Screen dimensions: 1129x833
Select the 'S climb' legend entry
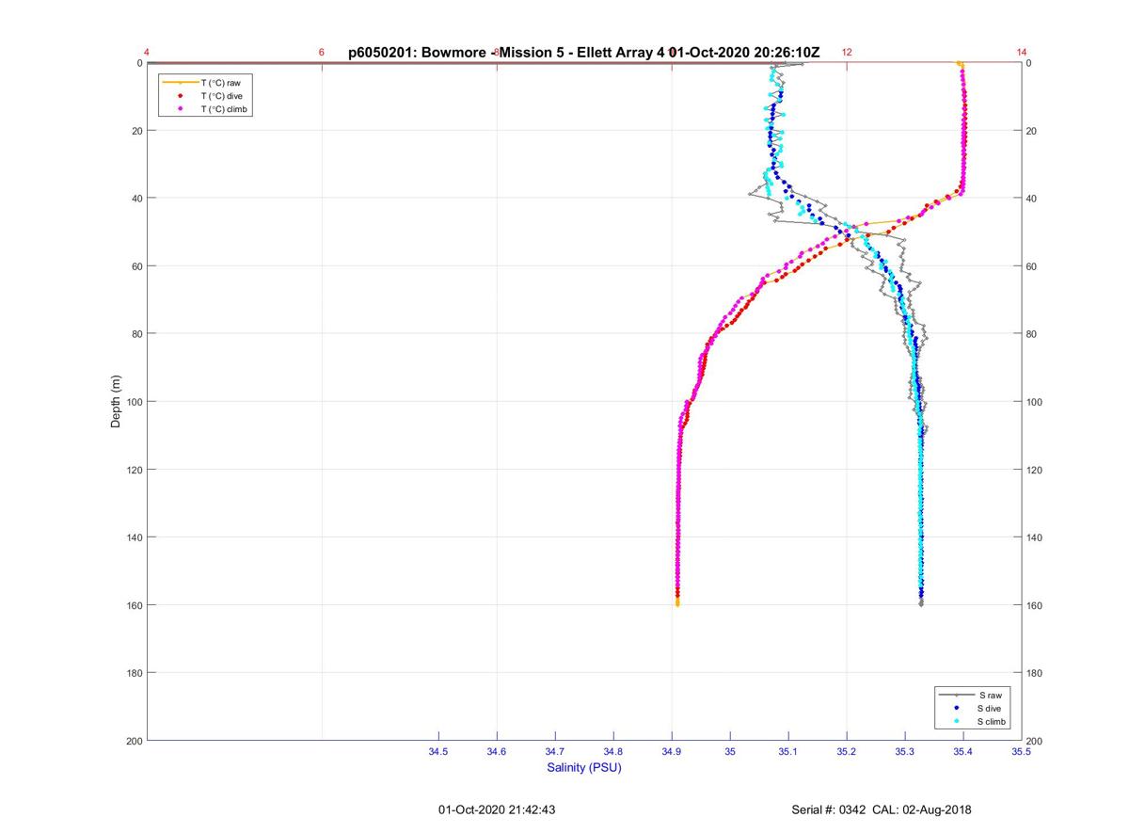pos(973,721)
